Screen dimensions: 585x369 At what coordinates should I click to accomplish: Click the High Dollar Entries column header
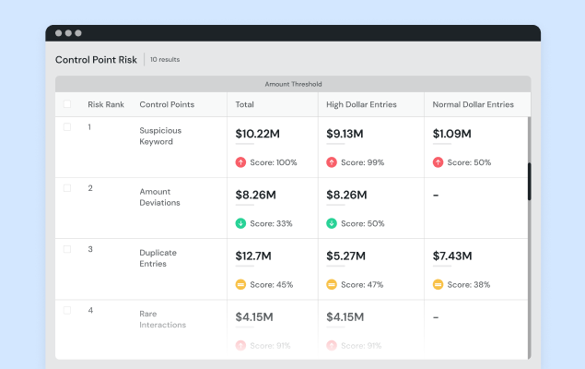pyautogui.click(x=361, y=104)
